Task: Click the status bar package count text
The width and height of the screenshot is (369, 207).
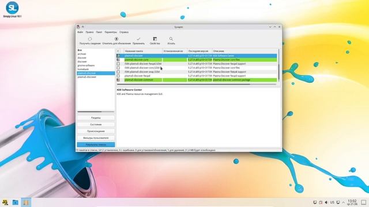Action: click(145, 150)
